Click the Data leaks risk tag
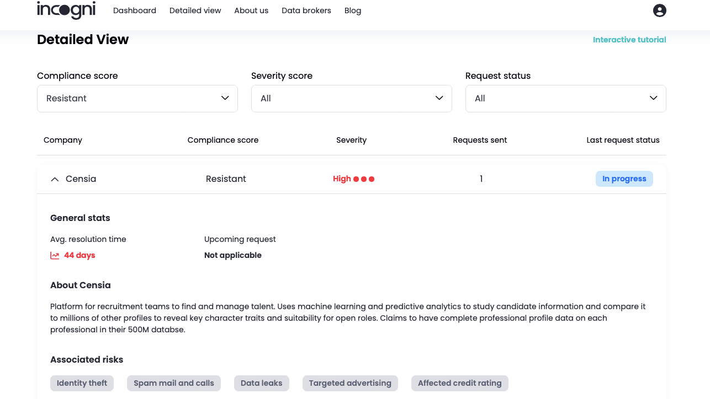 click(262, 383)
